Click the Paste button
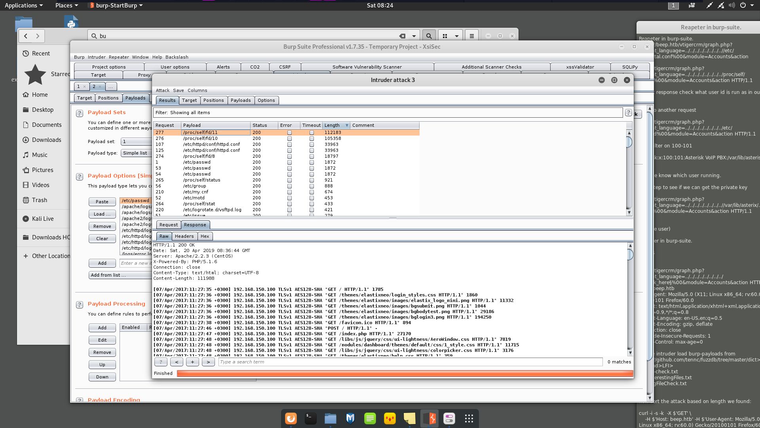 pyautogui.click(x=102, y=202)
